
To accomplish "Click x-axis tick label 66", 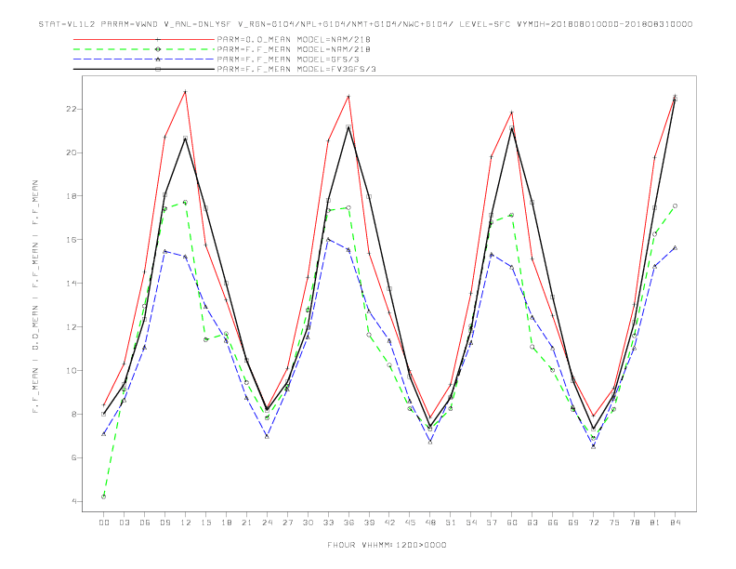I will click(x=553, y=523).
